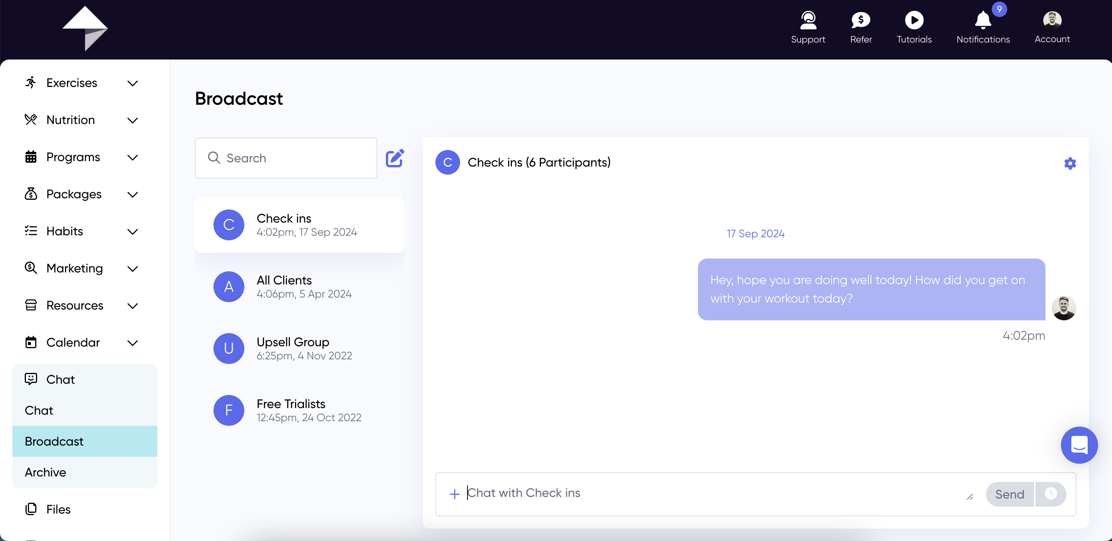Click the search magnifier icon
The image size is (1112, 541).
coord(214,157)
